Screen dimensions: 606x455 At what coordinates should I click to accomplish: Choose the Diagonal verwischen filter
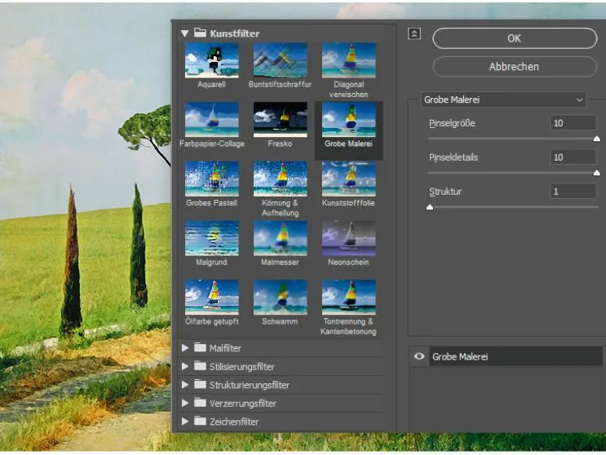coord(348,60)
